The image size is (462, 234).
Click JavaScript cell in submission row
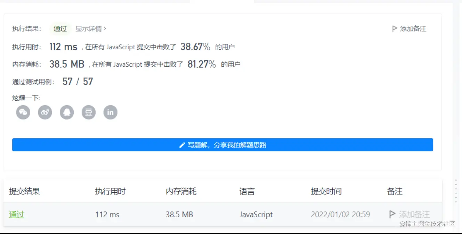point(256,215)
